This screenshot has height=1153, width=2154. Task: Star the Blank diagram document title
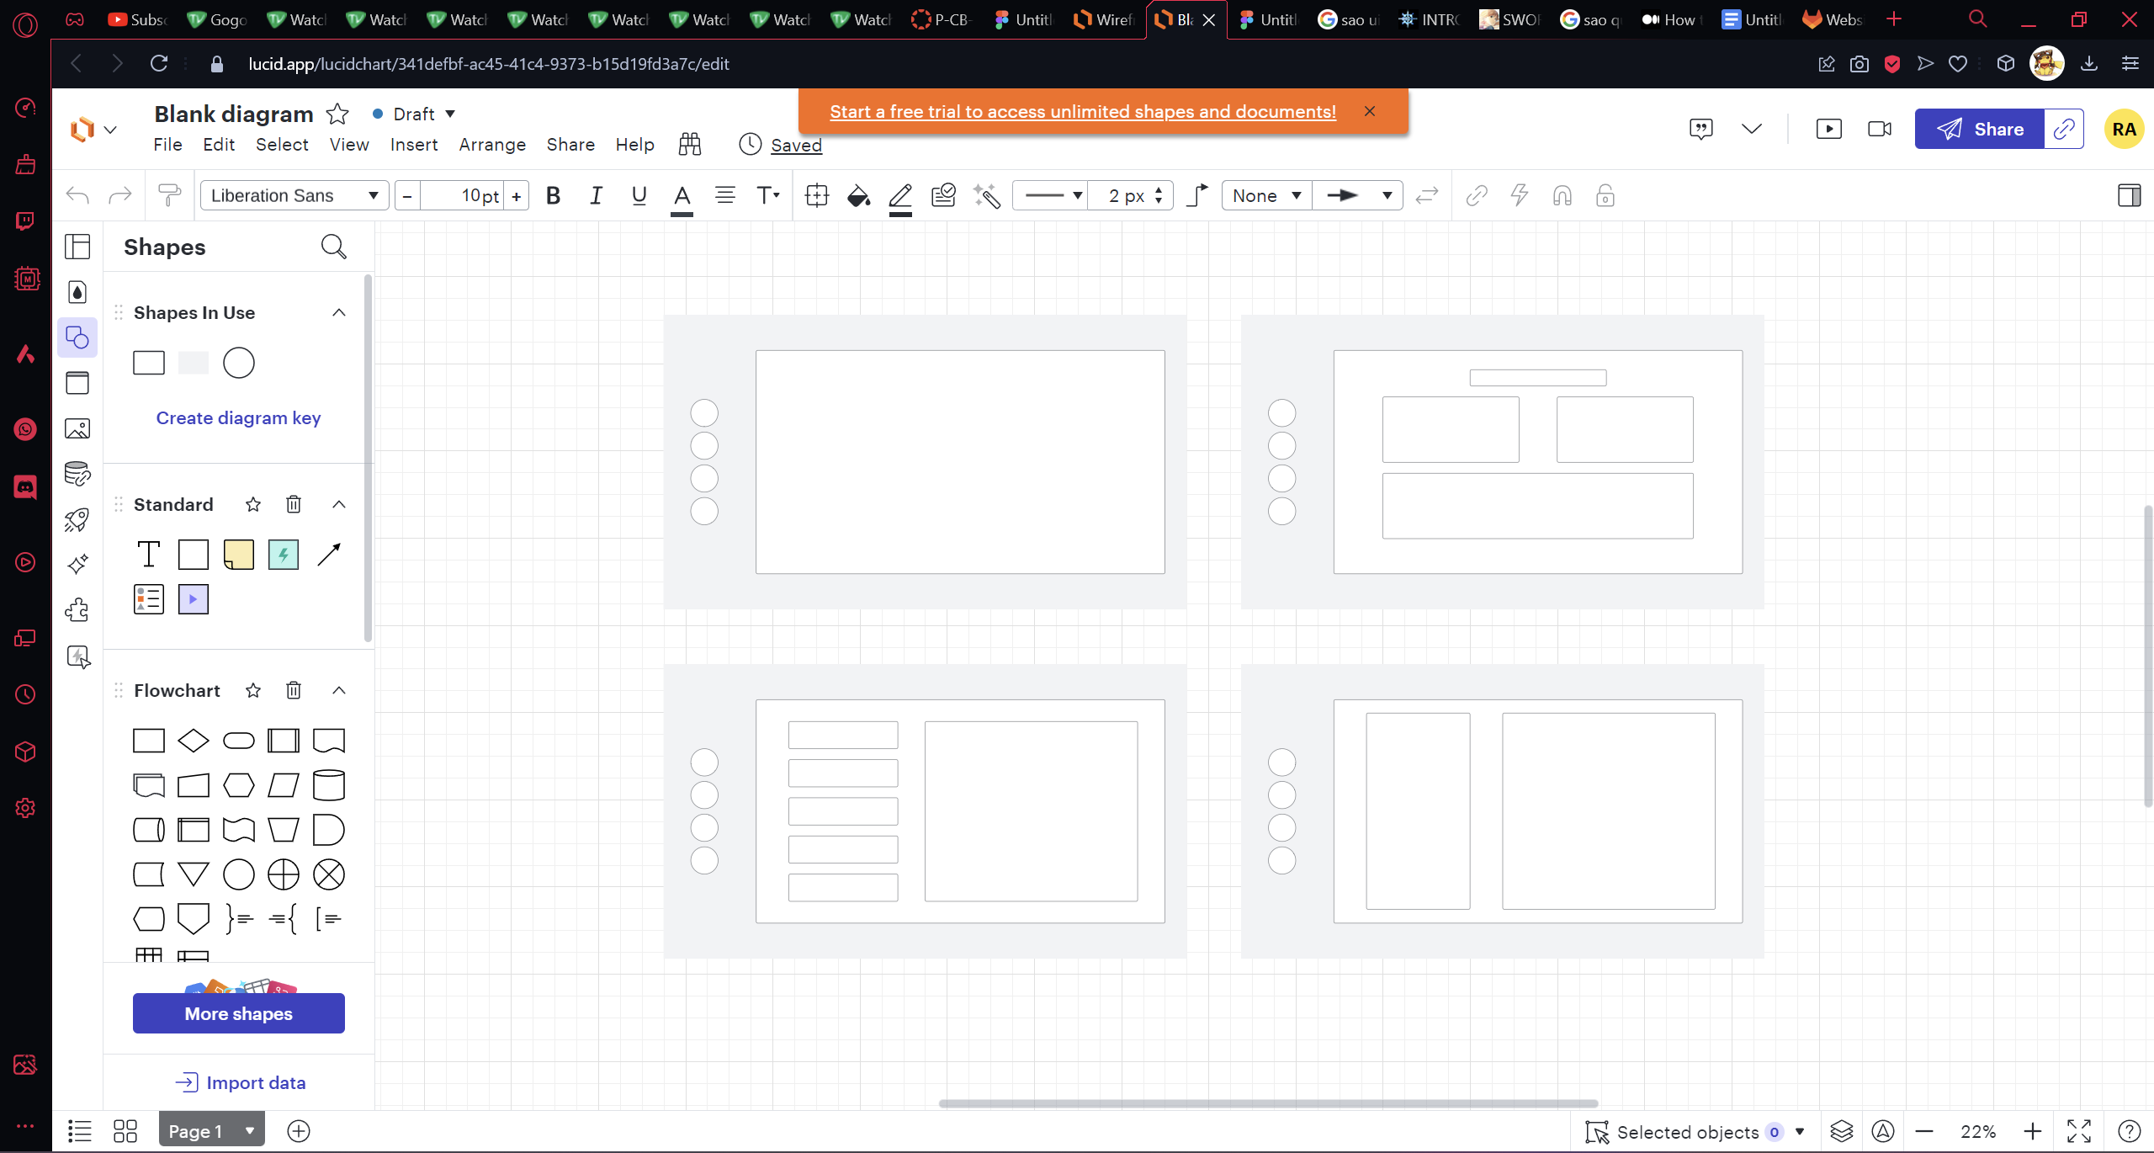(337, 114)
